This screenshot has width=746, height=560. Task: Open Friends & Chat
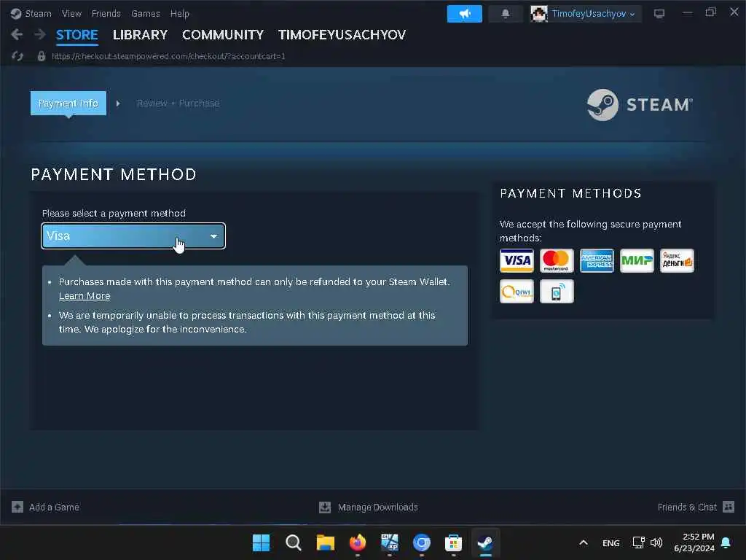(x=696, y=507)
